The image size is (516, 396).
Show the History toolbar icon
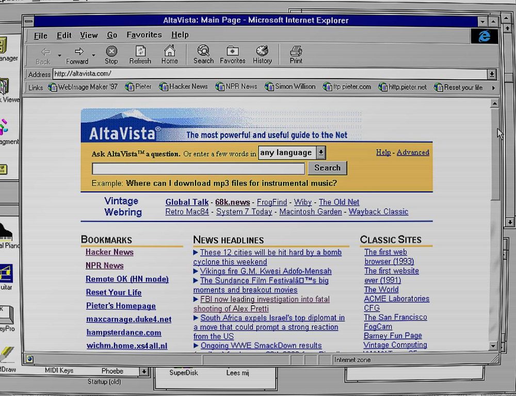click(x=262, y=55)
